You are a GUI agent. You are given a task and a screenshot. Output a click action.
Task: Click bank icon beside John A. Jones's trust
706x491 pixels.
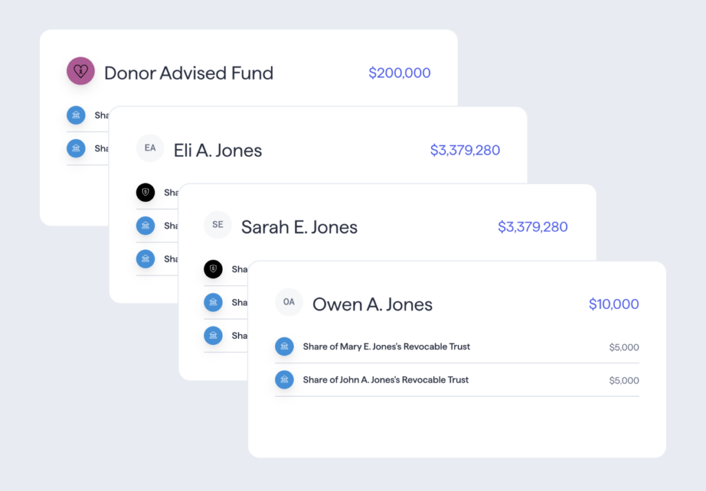(x=284, y=379)
